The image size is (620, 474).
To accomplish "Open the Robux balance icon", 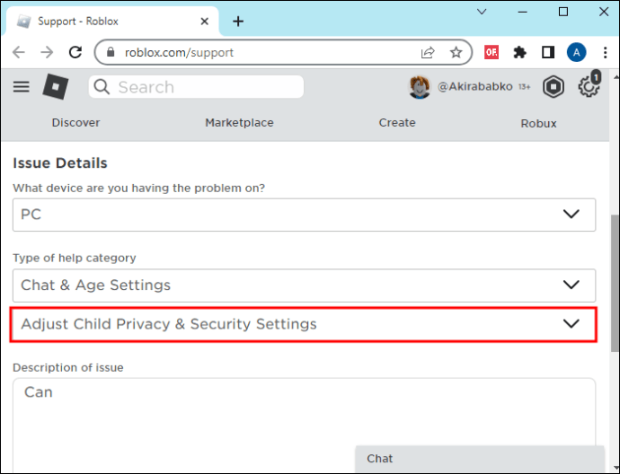I will [553, 86].
